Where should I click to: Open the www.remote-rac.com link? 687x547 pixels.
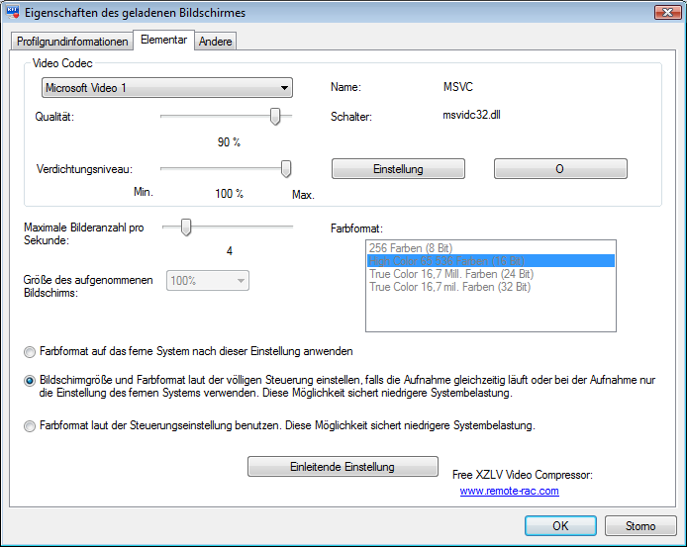(x=509, y=491)
